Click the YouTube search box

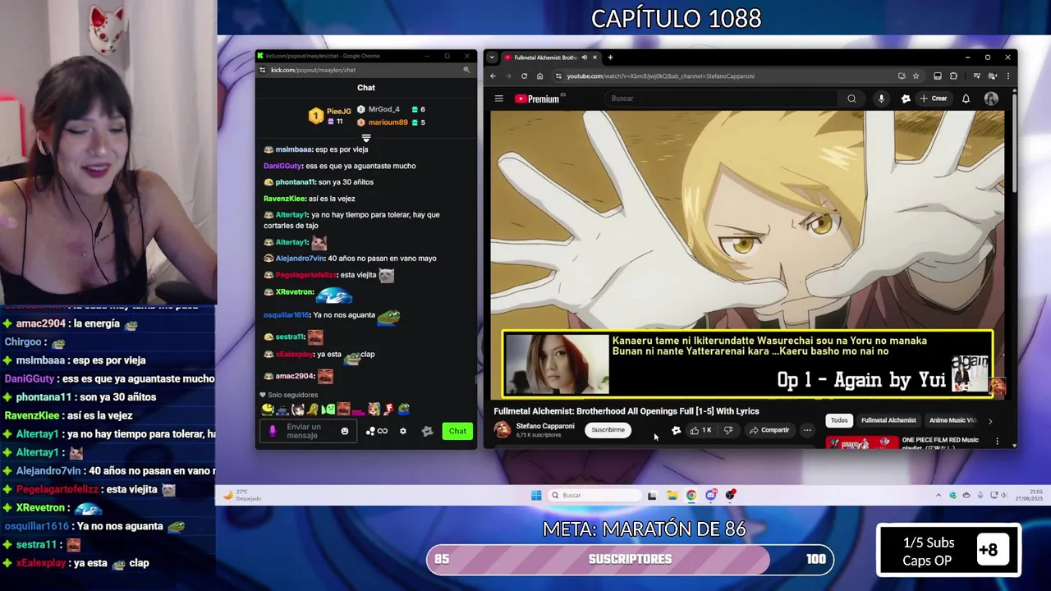723,98
